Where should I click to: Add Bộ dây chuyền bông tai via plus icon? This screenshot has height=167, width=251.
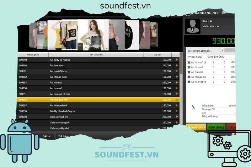click(x=177, y=111)
